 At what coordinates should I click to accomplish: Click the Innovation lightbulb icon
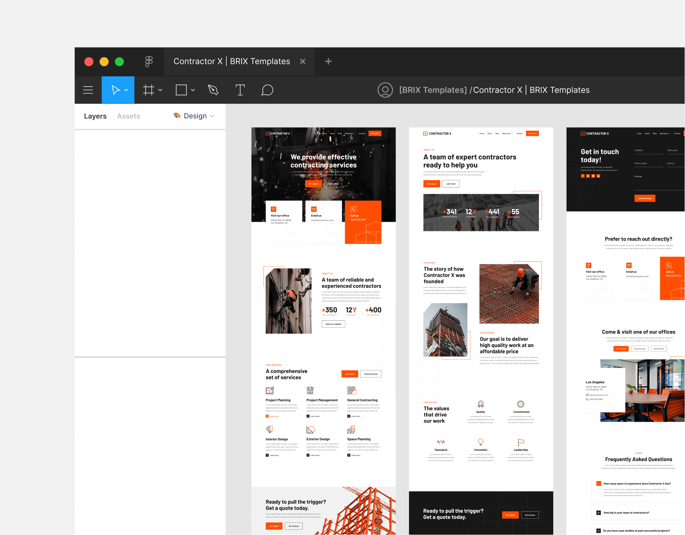481,442
